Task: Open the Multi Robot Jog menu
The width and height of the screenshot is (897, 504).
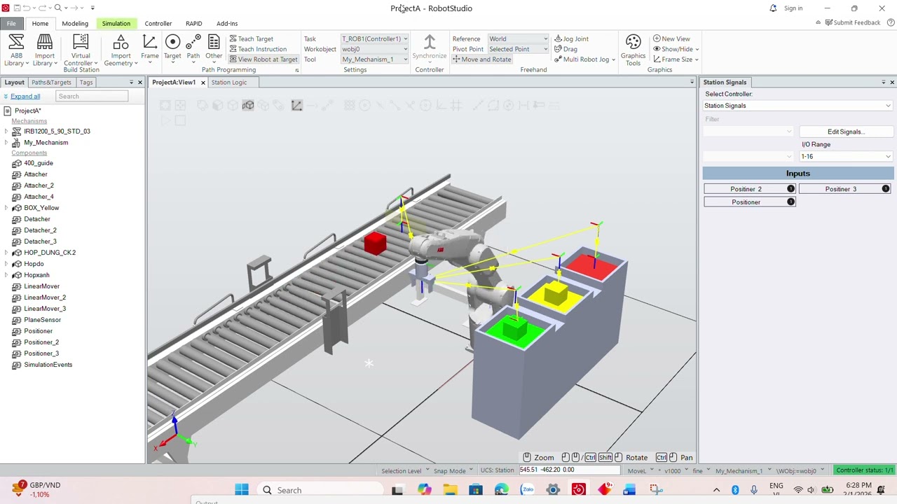Action: point(584,59)
